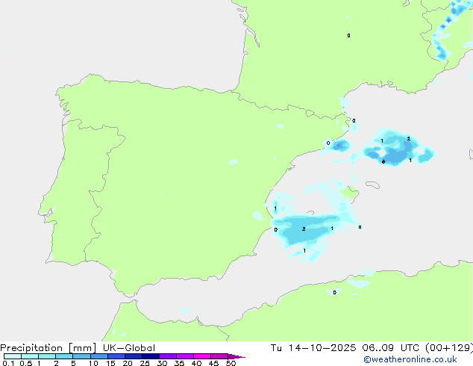
Task: Pick the 25–30 mm navy legend swatch
Action: (x=151, y=356)
